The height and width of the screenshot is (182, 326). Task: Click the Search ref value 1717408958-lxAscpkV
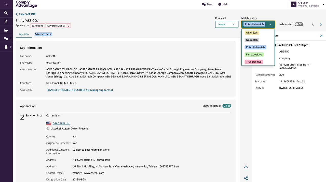[292, 82]
